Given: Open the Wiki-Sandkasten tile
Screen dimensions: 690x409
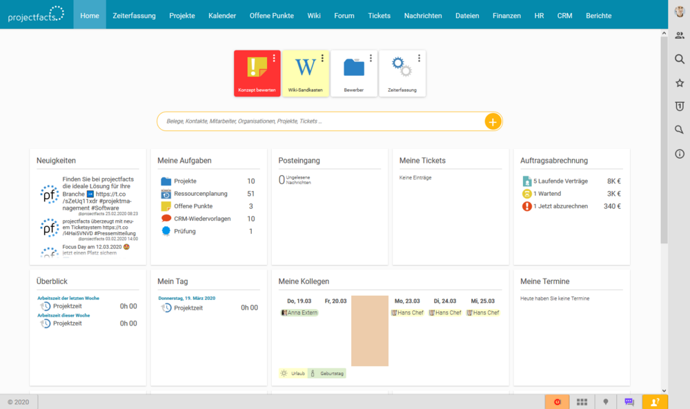Looking at the screenshot, I should click(x=305, y=73).
